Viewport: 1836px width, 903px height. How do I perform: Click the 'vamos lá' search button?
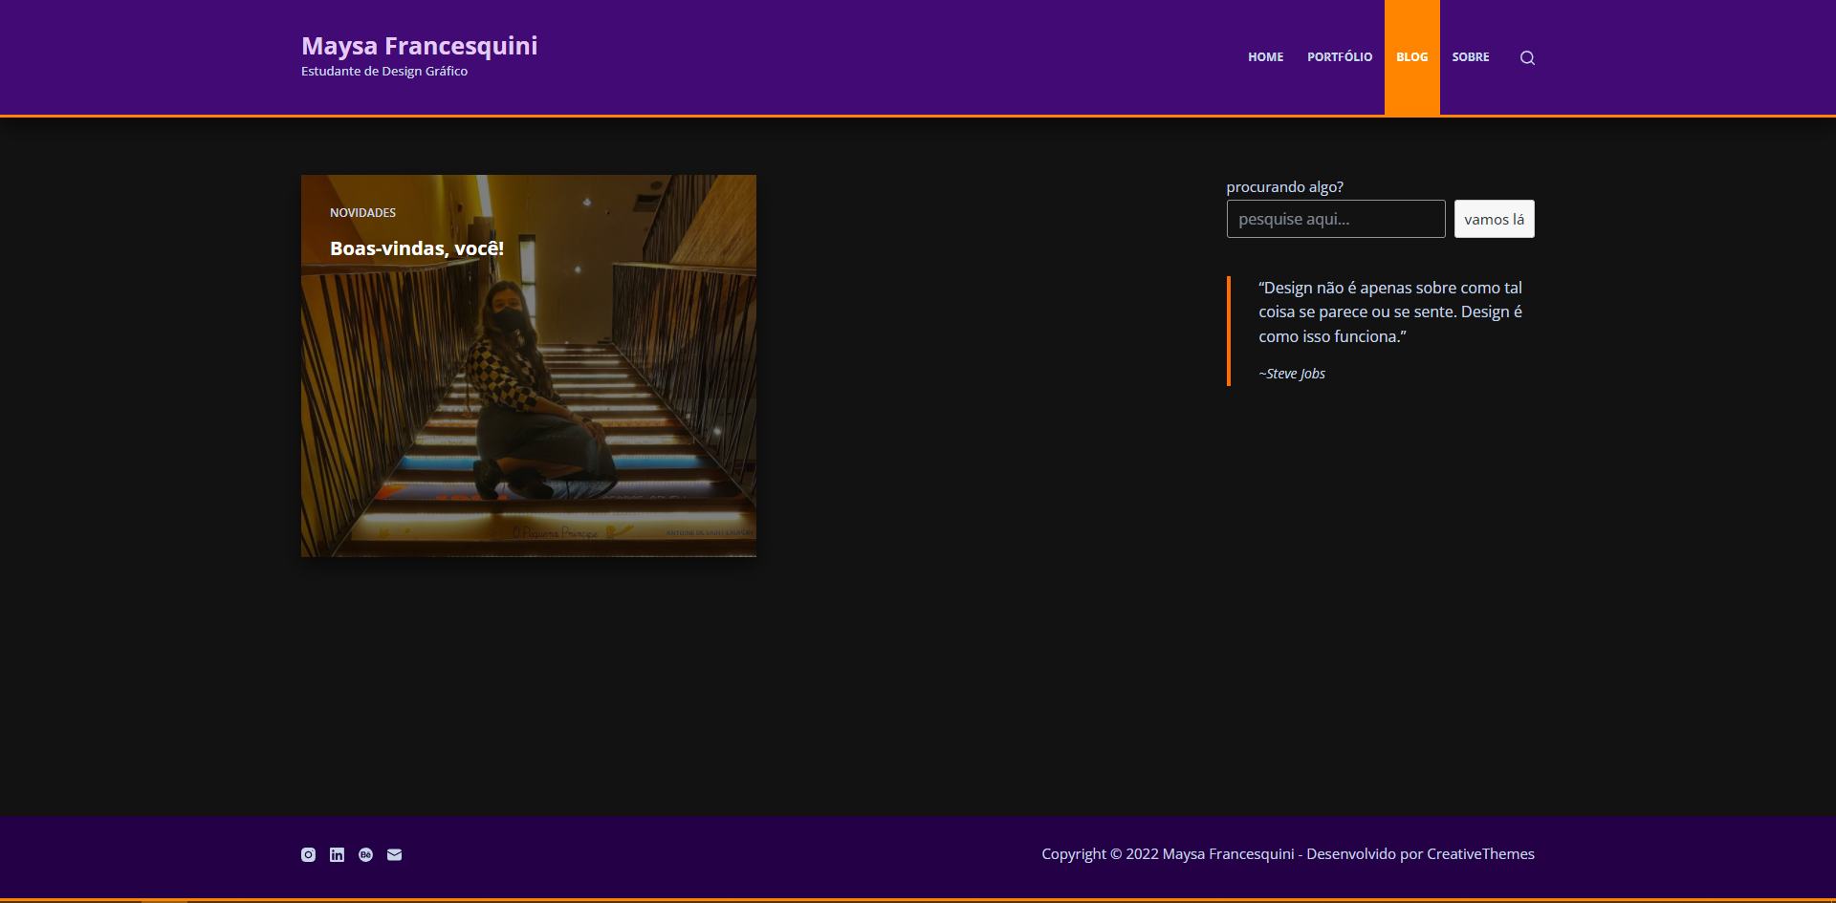[x=1494, y=219]
